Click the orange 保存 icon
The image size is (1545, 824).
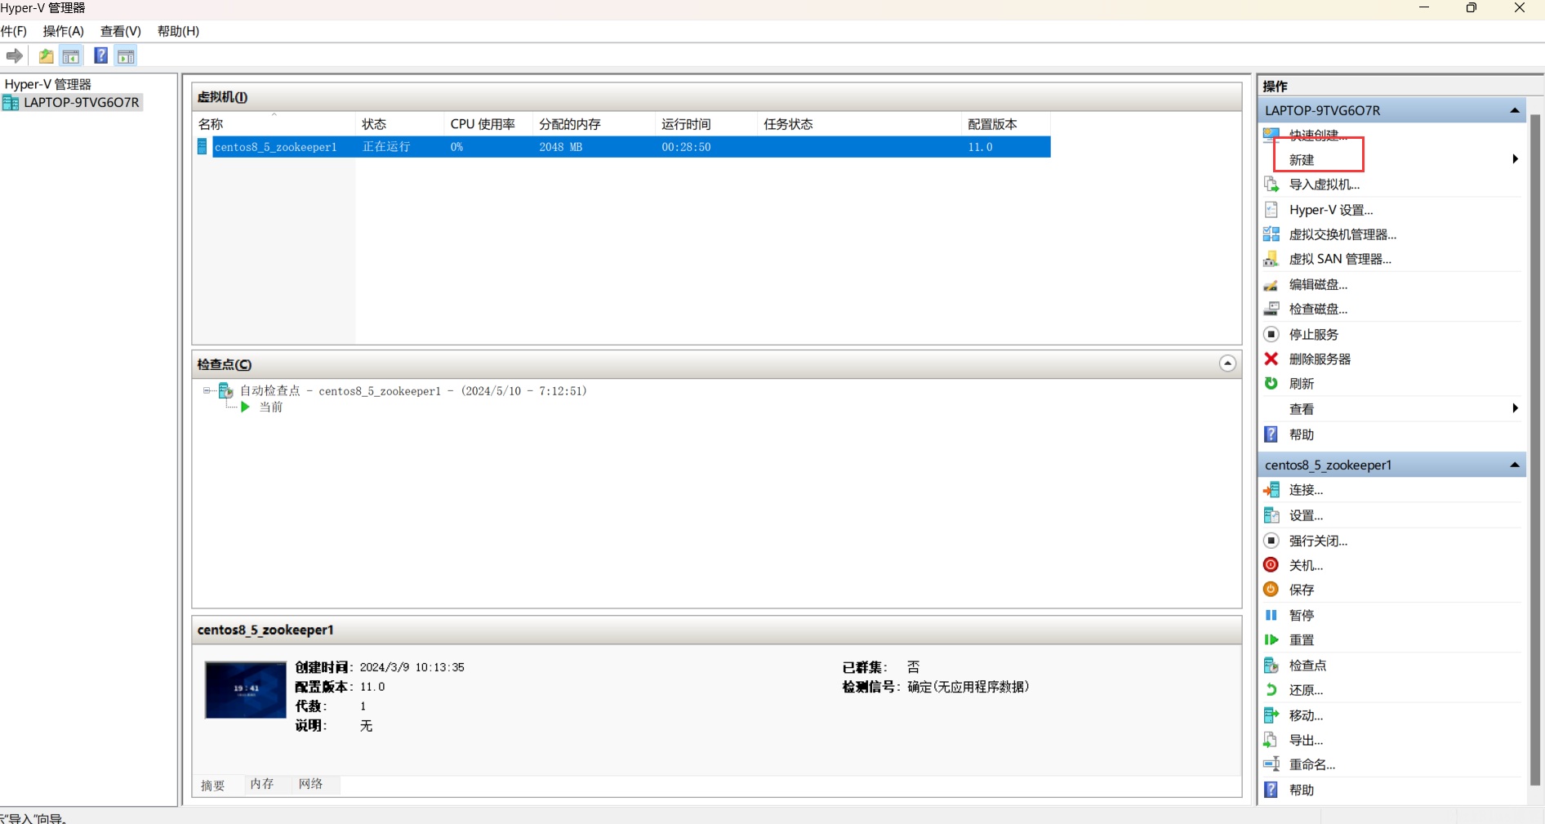(x=1271, y=589)
